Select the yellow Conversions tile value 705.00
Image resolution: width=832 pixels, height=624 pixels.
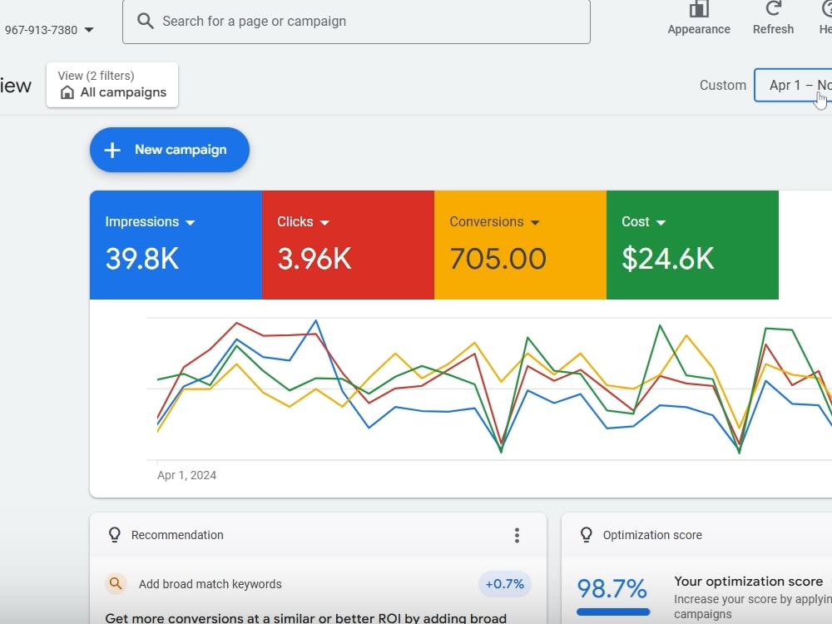click(x=498, y=259)
